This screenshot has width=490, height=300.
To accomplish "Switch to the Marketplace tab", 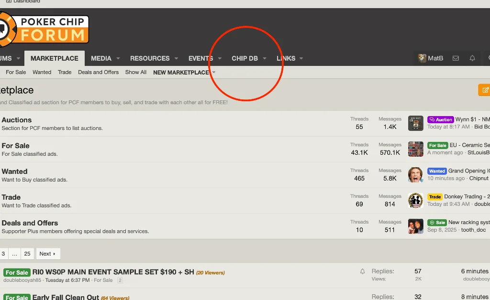I will (x=54, y=58).
